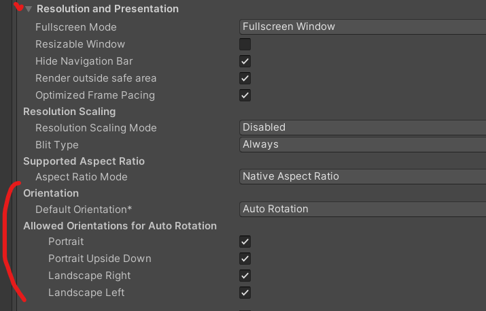Disable the Landscape Right checkbox
486x311 pixels.
(x=245, y=276)
